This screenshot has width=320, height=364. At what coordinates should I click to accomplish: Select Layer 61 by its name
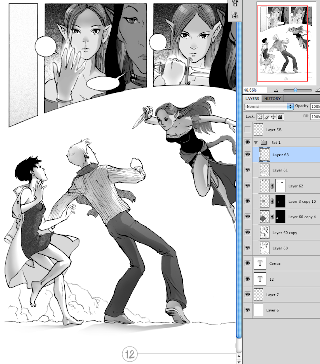[x=280, y=170]
